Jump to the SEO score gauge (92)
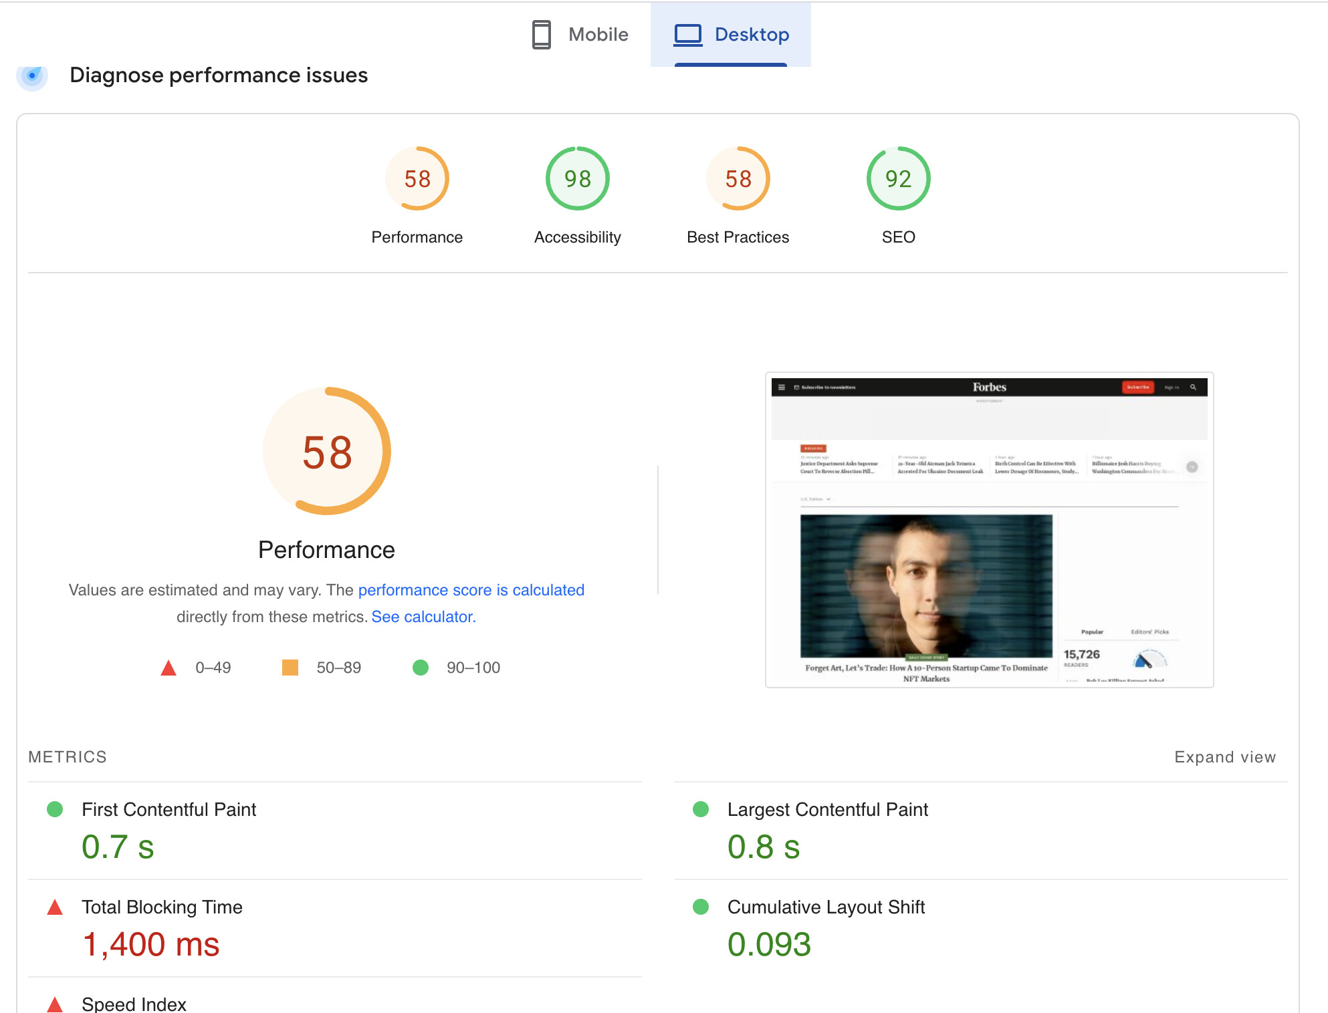The width and height of the screenshot is (1328, 1013). pyautogui.click(x=899, y=178)
